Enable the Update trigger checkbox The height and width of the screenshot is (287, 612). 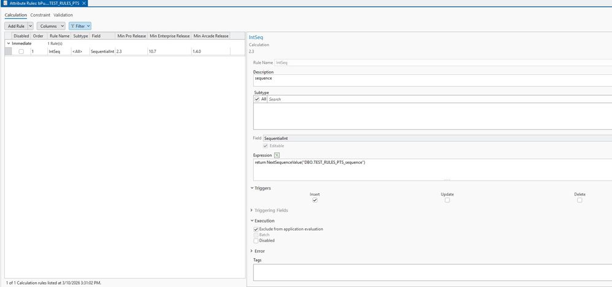447,200
